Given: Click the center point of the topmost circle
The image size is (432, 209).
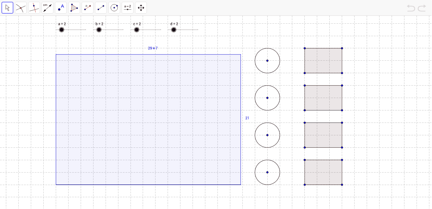Looking at the screenshot, I should (x=267, y=61).
